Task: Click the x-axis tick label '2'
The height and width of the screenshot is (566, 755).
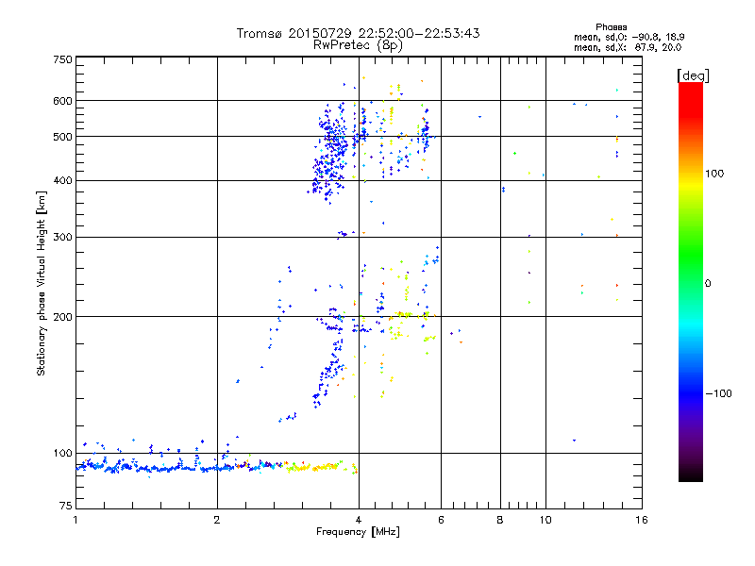Action: [x=217, y=520]
